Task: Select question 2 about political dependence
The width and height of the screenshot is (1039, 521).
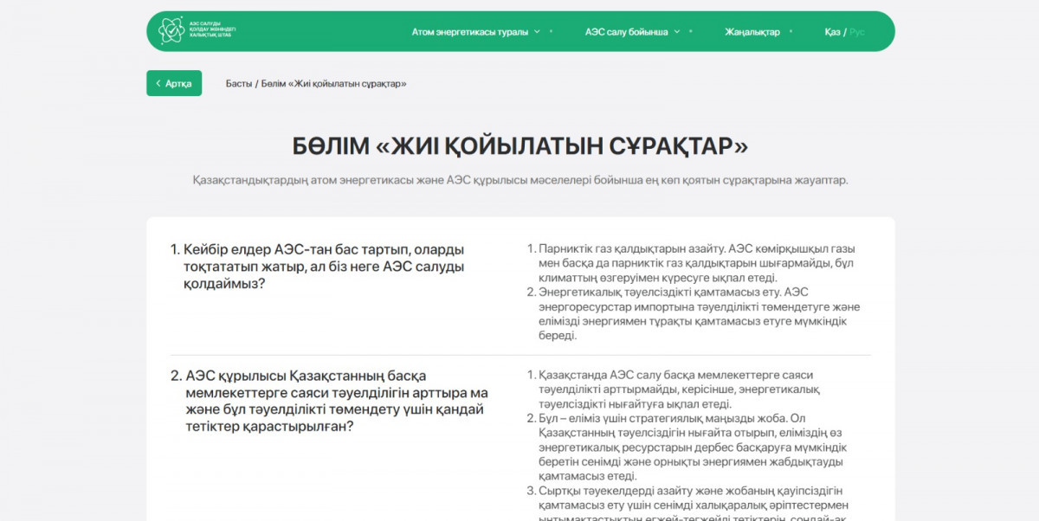Action: tap(329, 401)
